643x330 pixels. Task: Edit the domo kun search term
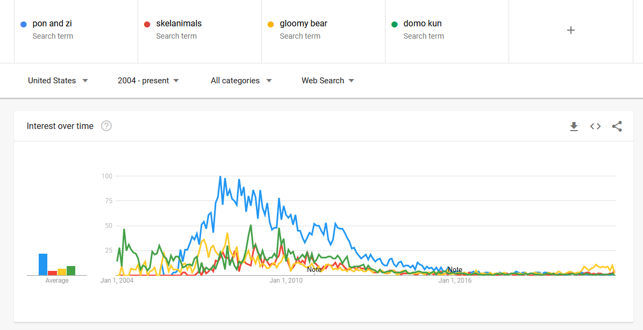pos(447,30)
